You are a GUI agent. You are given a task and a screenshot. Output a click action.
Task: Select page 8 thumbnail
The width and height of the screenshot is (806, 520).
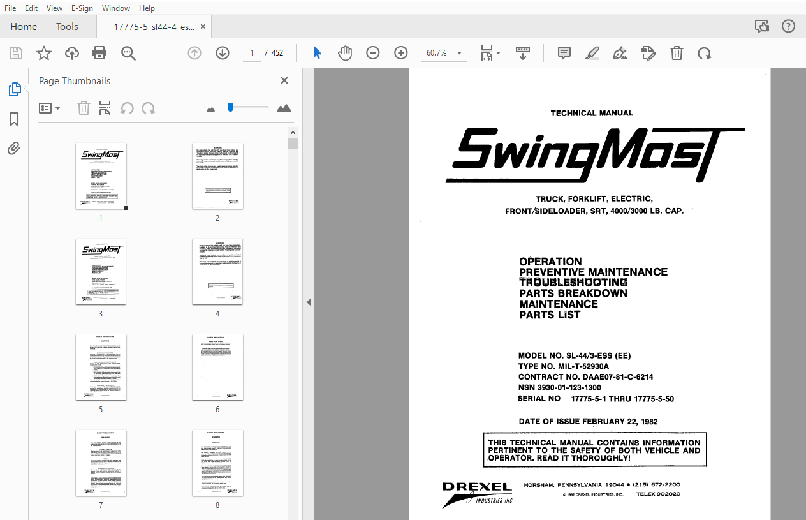click(x=217, y=463)
